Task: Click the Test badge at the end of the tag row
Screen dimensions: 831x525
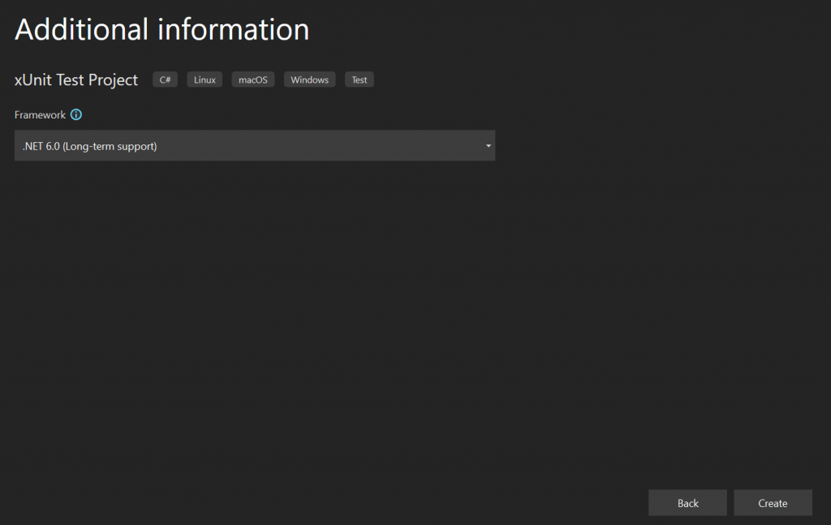Action: [359, 79]
